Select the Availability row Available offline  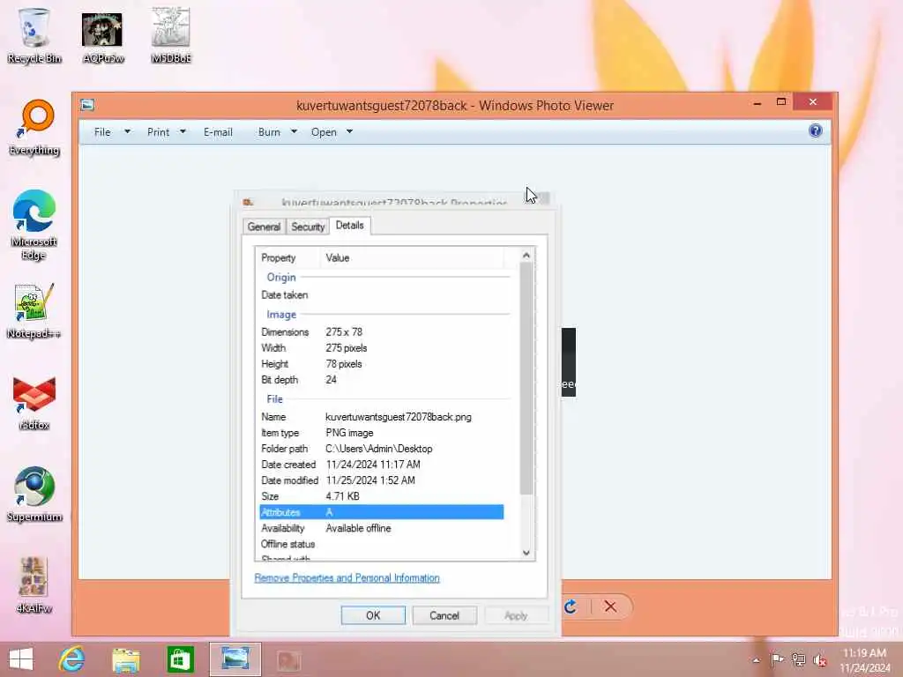tap(381, 528)
